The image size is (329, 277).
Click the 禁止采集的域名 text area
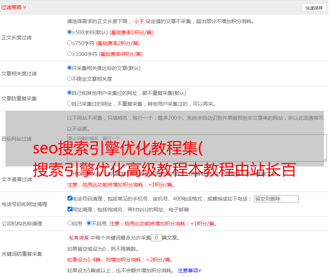[x=197, y=148]
